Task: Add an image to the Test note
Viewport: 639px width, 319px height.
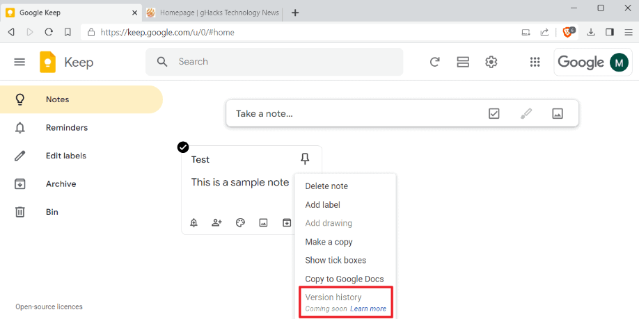Action: [264, 222]
